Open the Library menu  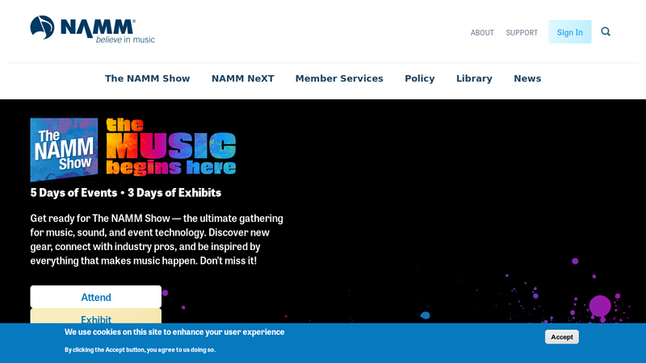[x=474, y=78]
